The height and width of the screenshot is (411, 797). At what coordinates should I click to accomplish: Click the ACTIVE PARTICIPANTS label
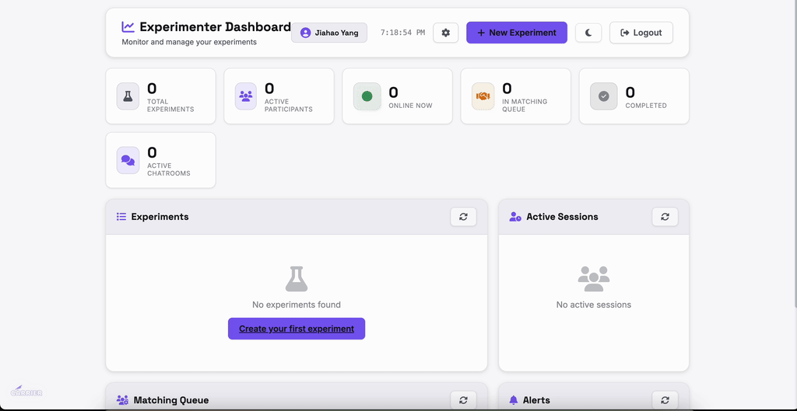288,106
